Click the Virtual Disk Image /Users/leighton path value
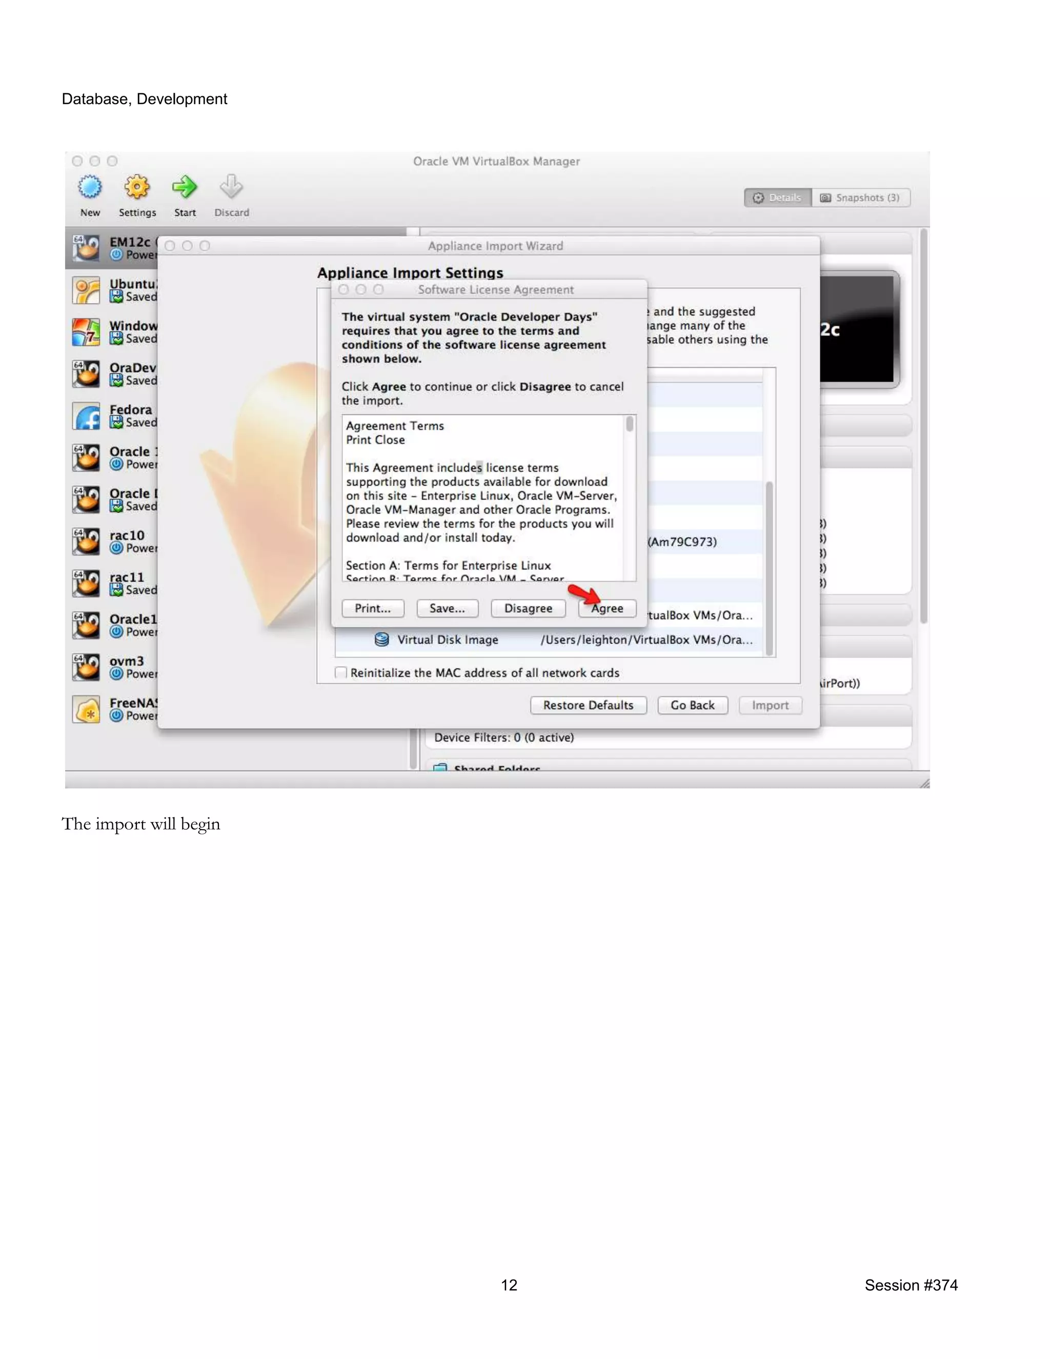The height and width of the screenshot is (1359, 1050). tap(647, 639)
